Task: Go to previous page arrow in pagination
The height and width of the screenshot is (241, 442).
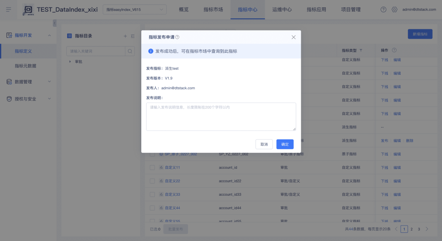Action: [396, 229]
